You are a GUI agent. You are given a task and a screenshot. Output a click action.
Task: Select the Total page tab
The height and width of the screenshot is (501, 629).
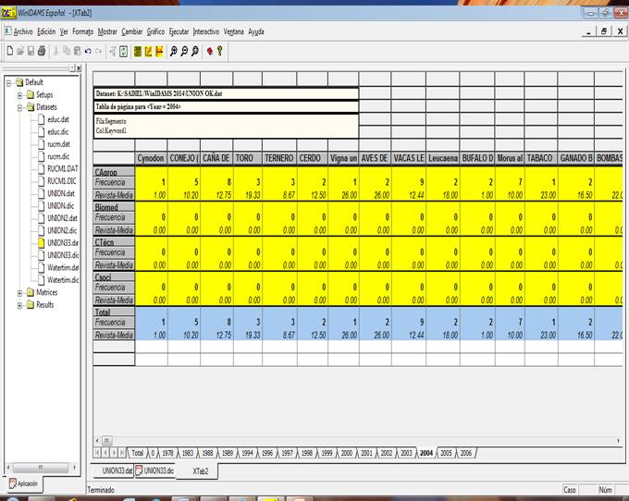point(138,453)
